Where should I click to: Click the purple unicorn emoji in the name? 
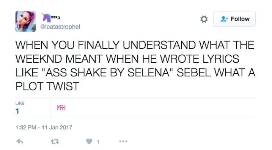pos(46,17)
